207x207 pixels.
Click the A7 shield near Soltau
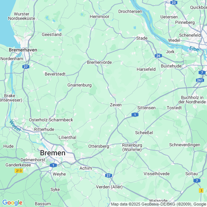(x=197, y=181)
